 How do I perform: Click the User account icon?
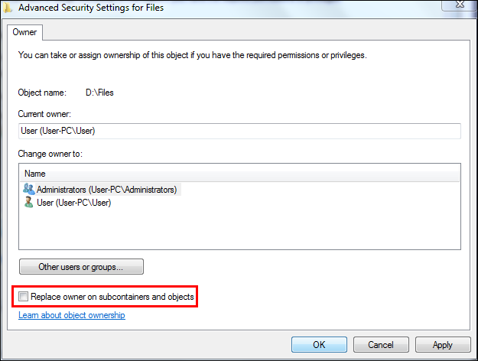[x=29, y=202]
